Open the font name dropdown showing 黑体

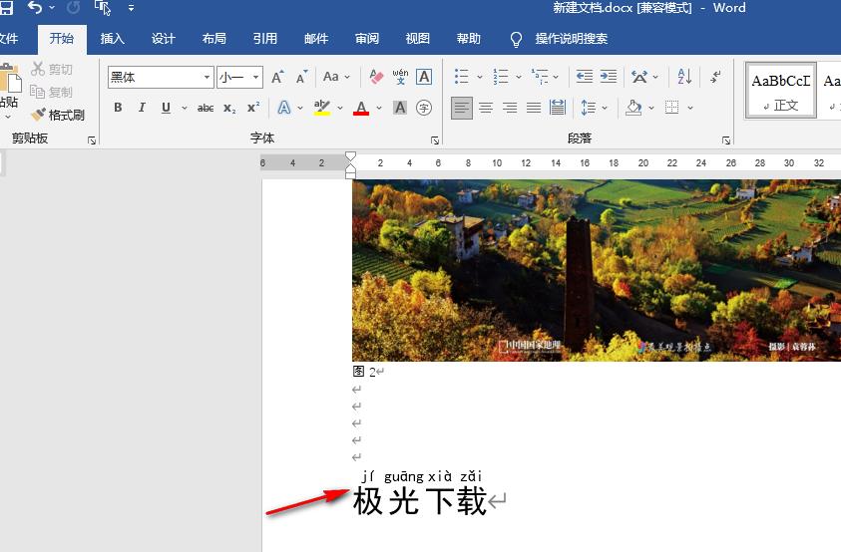click(207, 77)
